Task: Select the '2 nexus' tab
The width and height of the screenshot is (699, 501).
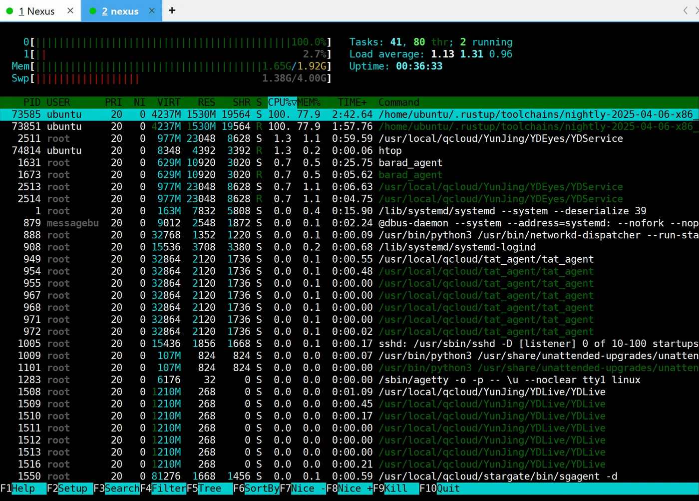Action: coord(120,11)
